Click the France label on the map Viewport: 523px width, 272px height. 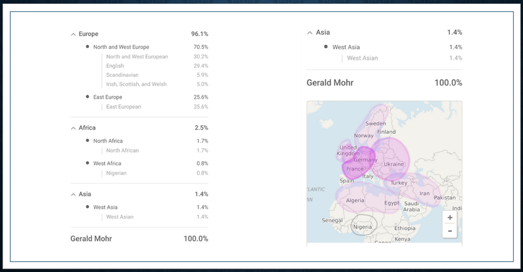click(355, 169)
